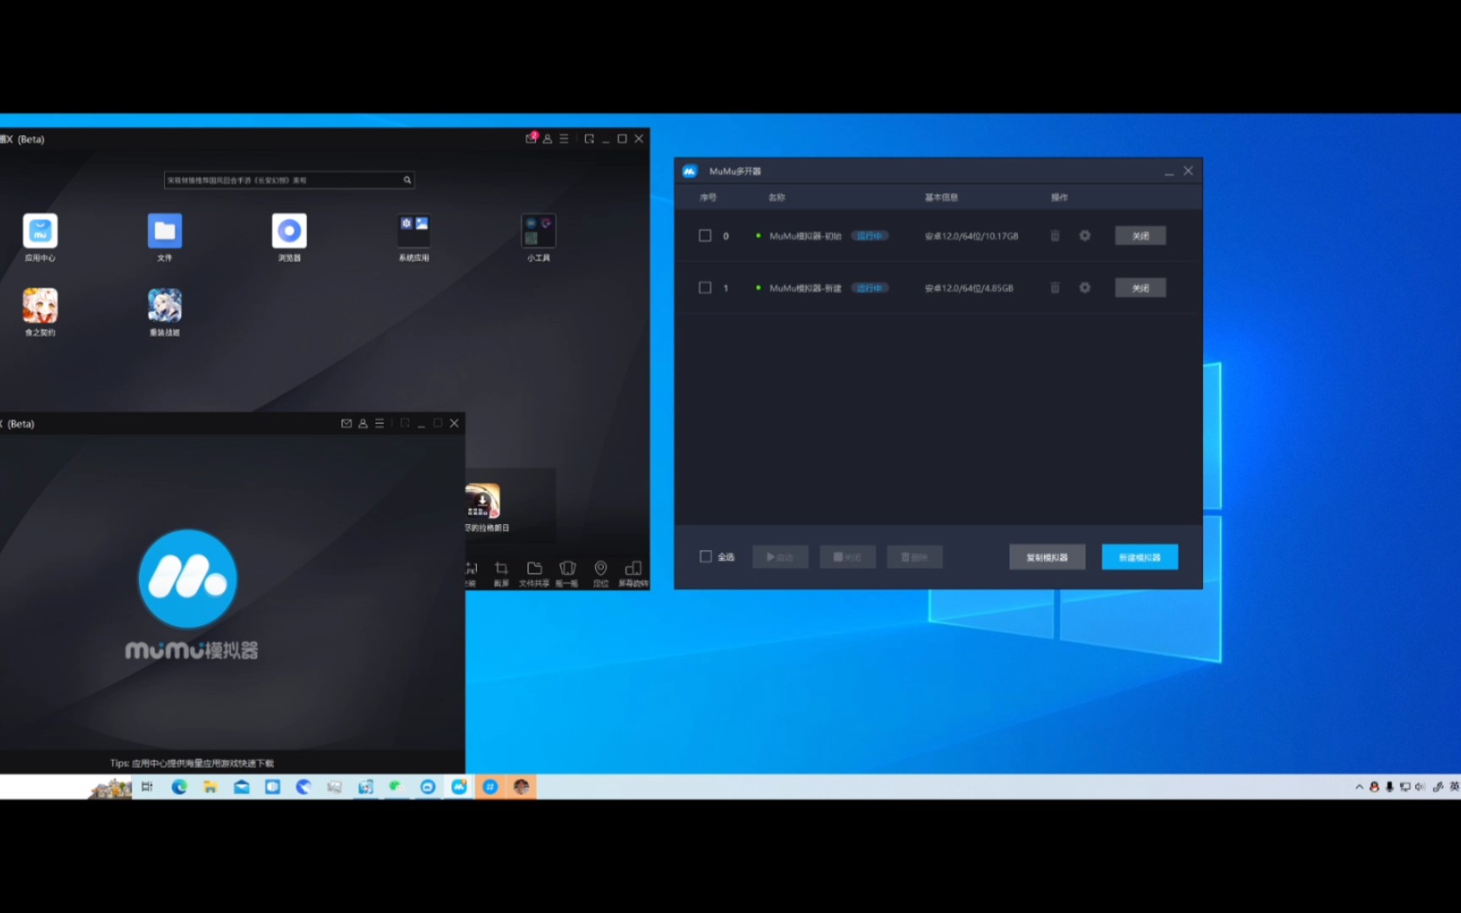Click the MuMu logo in multi-instance title bar

coord(690,171)
